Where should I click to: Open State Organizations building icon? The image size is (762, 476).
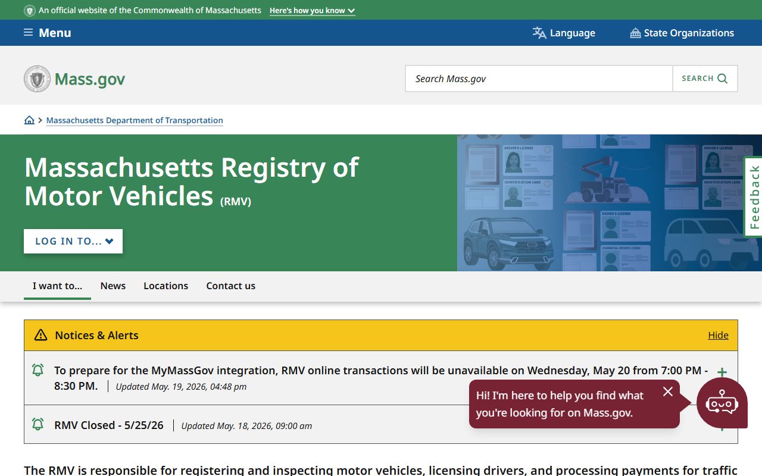[x=635, y=33]
